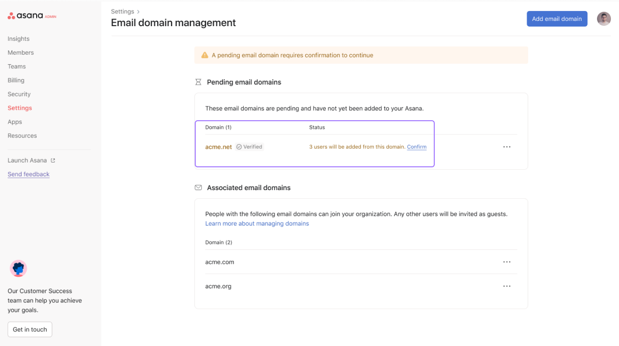
Task: Open the Security admin page
Action: tap(19, 94)
